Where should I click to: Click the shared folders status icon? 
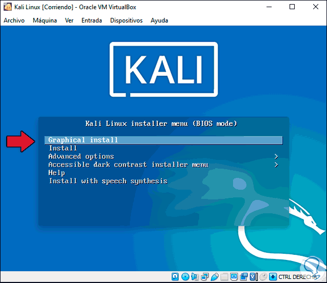(x=224, y=277)
